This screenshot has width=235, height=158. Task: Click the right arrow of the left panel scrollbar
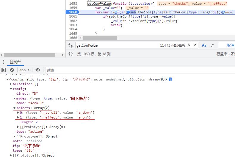coord(63,55)
